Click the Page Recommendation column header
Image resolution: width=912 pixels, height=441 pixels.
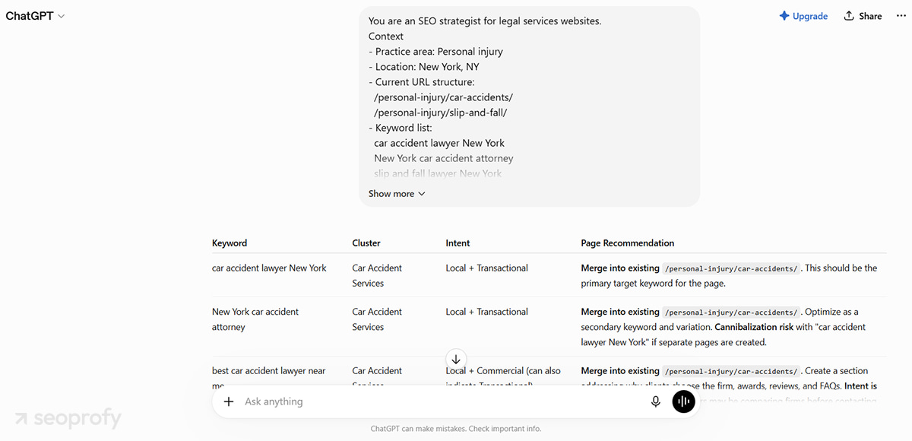tap(628, 243)
